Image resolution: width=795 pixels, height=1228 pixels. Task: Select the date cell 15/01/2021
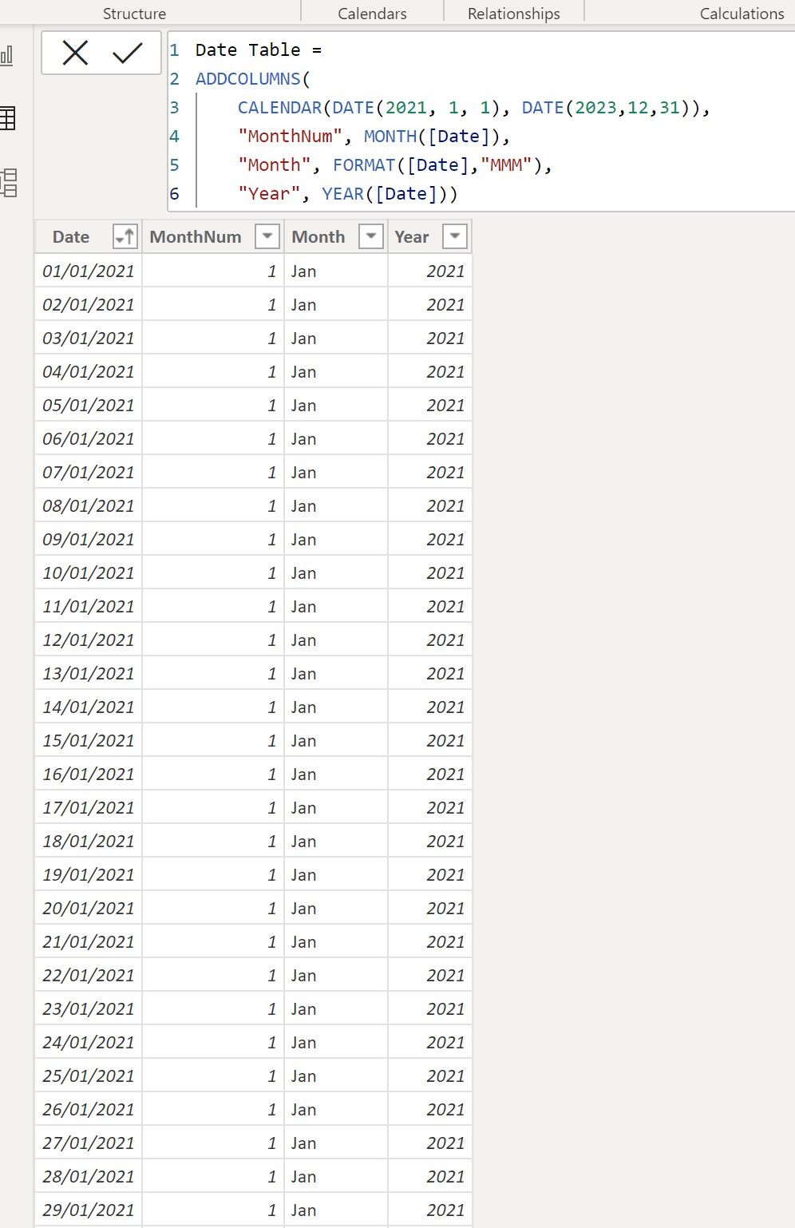89,740
